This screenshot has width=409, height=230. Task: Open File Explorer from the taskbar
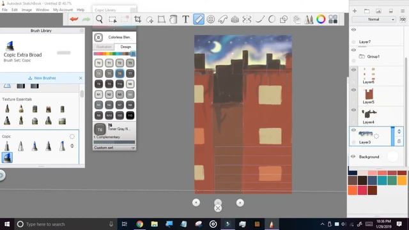coord(155,224)
